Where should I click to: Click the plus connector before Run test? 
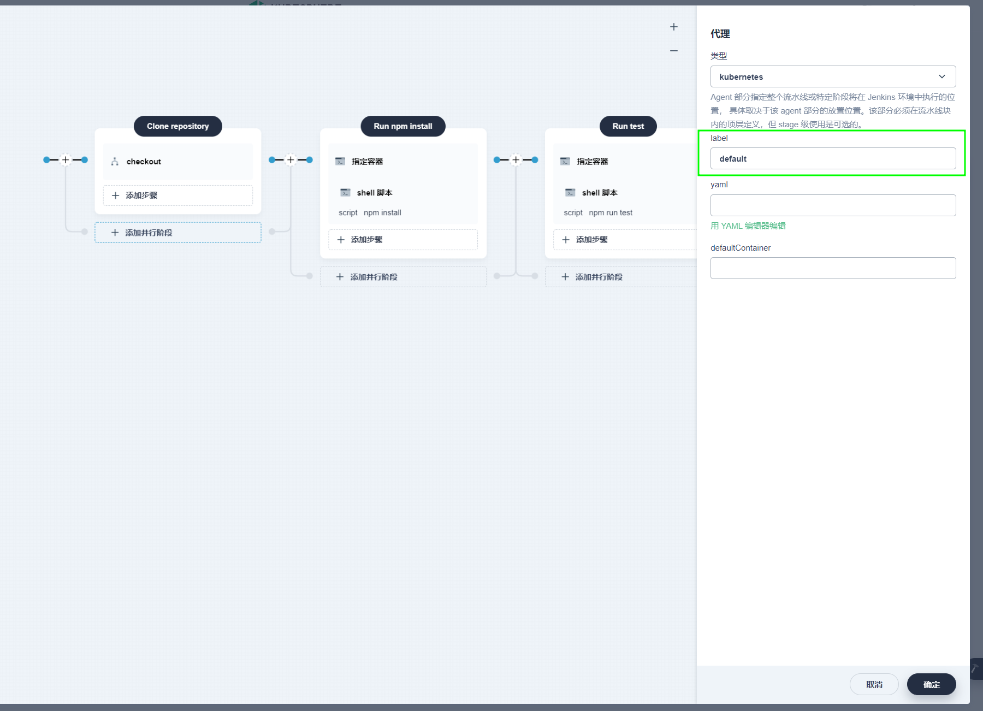(x=515, y=159)
